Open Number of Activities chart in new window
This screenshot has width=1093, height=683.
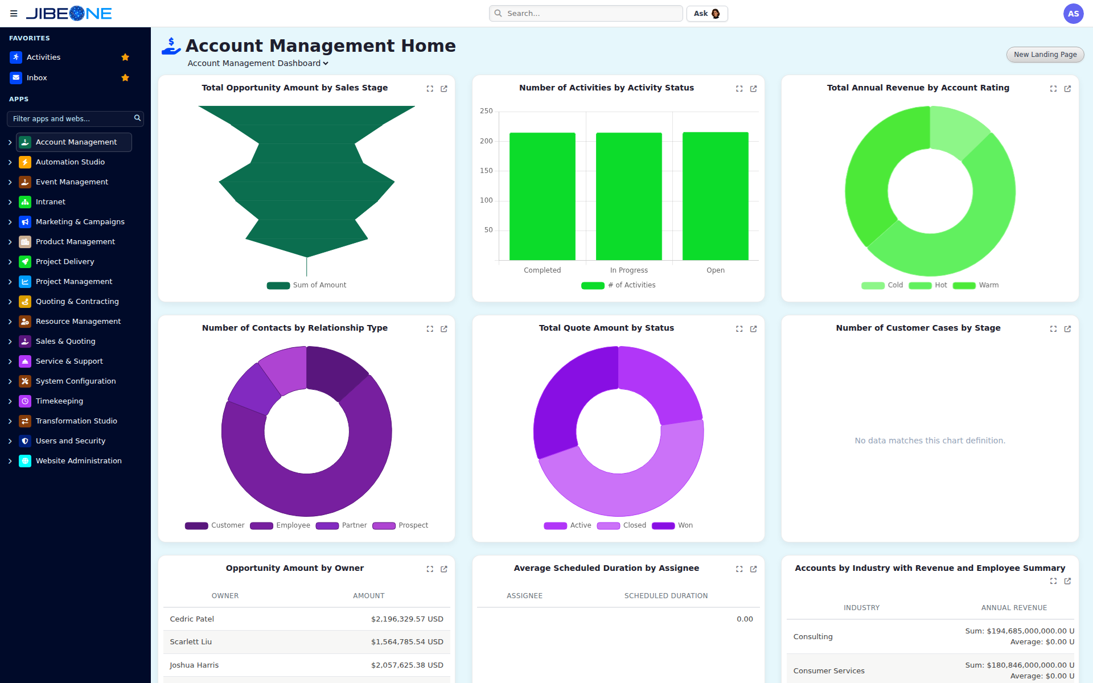click(753, 89)
